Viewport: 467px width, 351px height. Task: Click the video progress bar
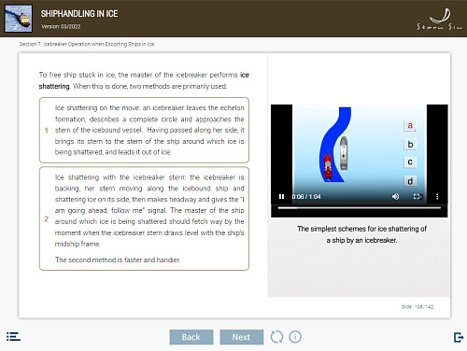coord(360,208)
